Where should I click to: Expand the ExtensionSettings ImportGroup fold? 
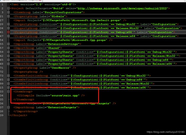8,44
